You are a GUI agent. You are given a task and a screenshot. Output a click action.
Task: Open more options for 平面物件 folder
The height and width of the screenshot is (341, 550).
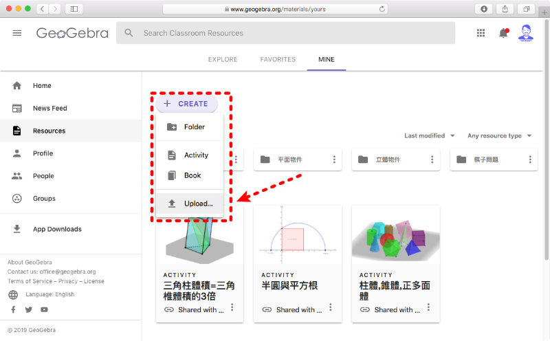point(334,159)
